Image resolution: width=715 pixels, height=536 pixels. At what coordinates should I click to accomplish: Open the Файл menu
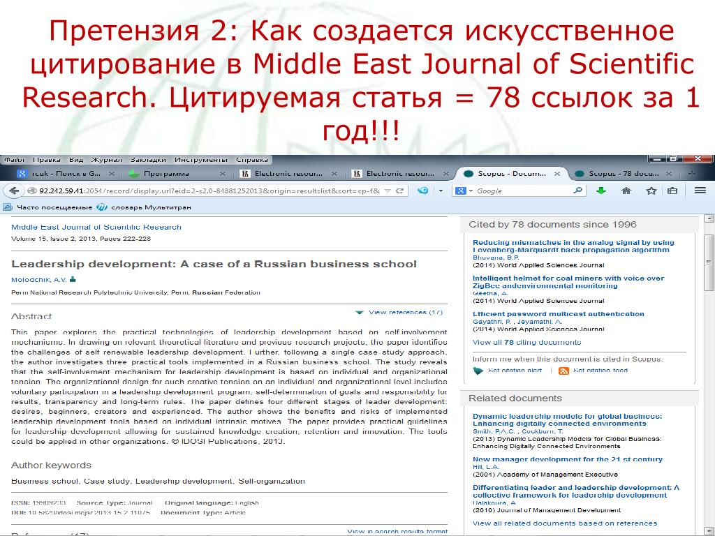[14, 160]
